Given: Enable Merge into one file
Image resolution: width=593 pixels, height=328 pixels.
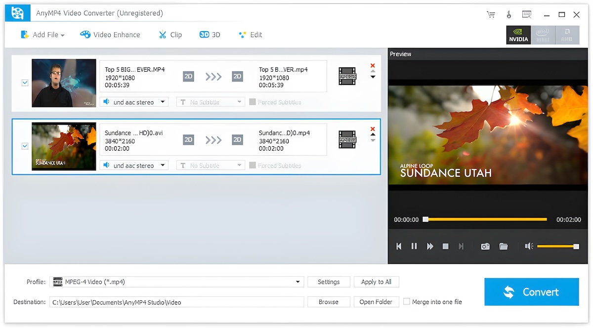Looking at the screenshot, I should pos(407,301).
